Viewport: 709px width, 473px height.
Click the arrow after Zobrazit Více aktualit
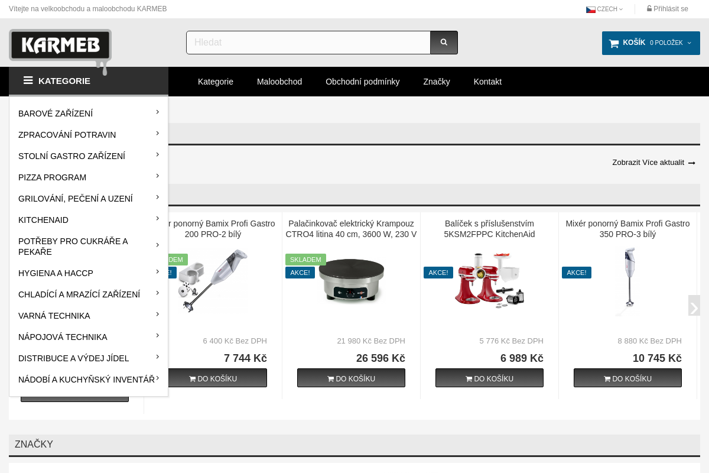click(691, 163)
